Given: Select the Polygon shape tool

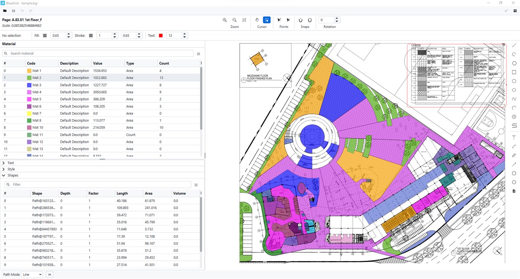Looking at the screenshot, I should (x=514, y=63).
